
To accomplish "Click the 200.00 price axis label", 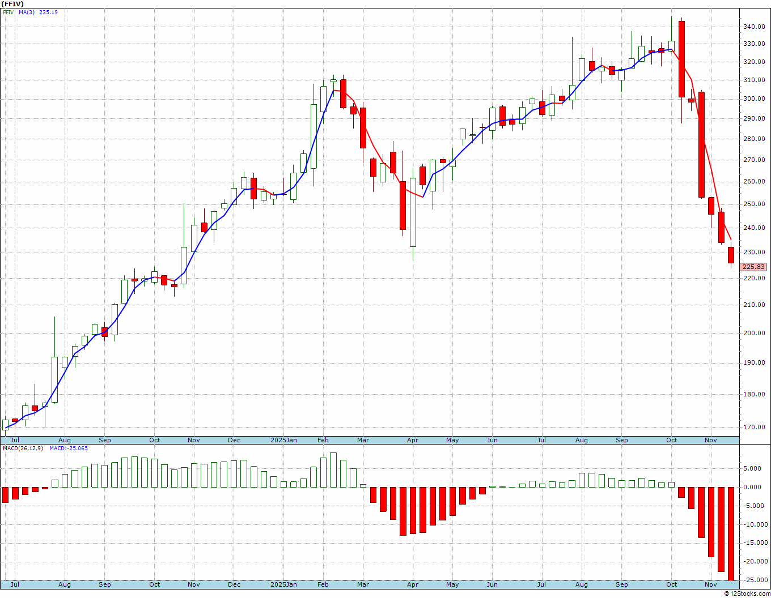I will pyautogui.click(x=753, y=333).
